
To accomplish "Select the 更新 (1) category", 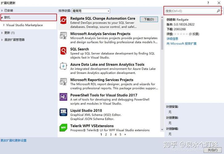I will 10,33.
